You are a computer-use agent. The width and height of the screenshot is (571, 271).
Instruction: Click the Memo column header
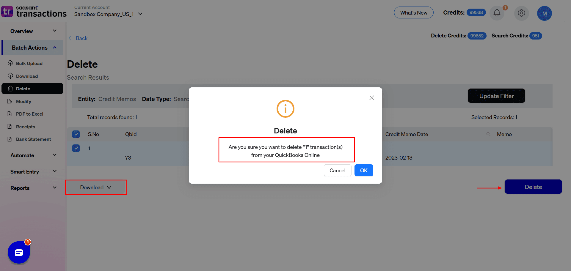tap(504, 134)
